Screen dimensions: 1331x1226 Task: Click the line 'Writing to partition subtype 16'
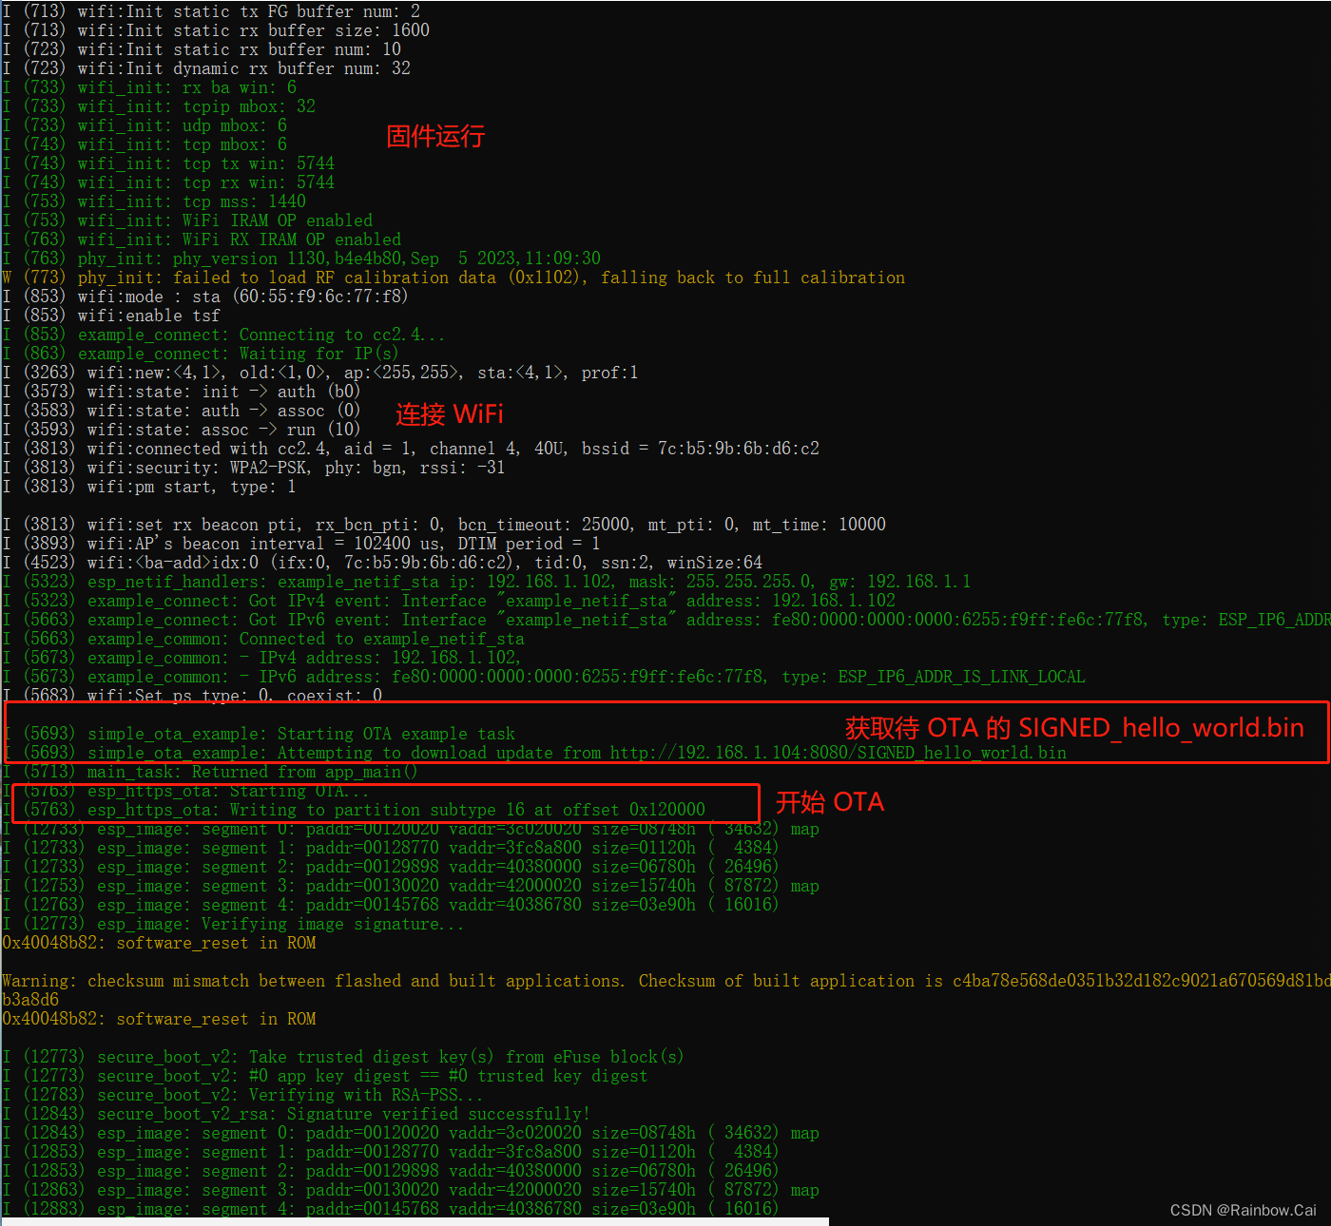[x=354, y=810]
